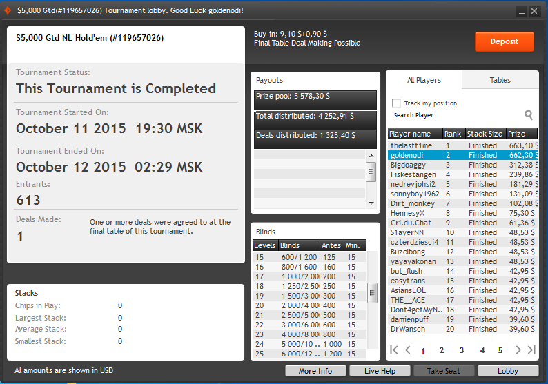Screen dimensions: 548x384
Task: Click the Blinds table scrollbar thumb
Action: click(x=372, y=293)
